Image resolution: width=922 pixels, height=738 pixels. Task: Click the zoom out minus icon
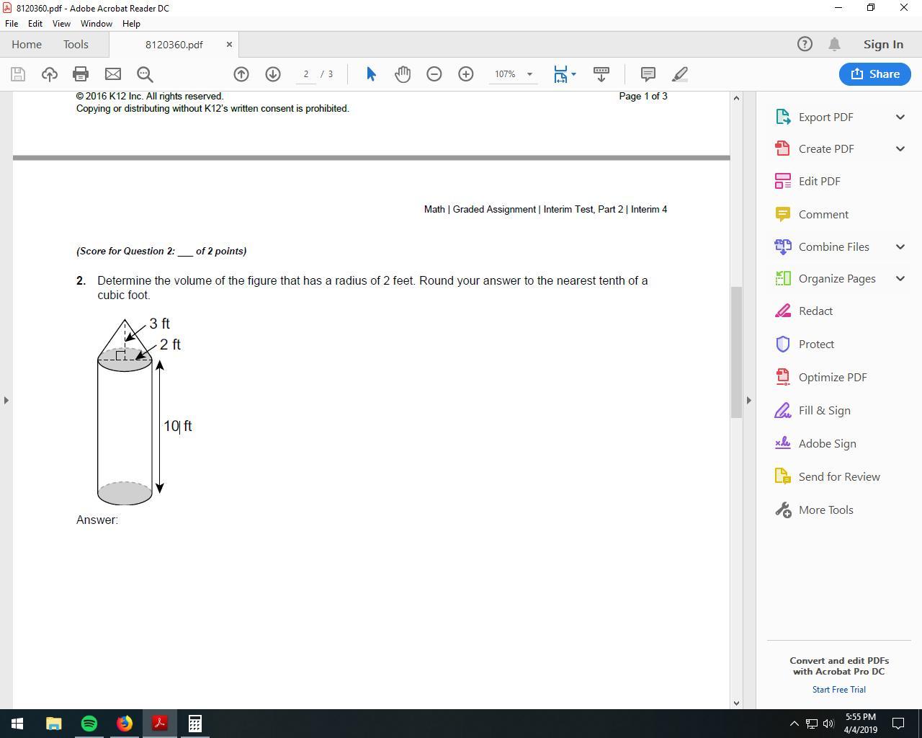pyautogui.click(x=434, y=74)
